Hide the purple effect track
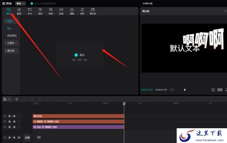227x143 pixels. (x=14, y=127)
